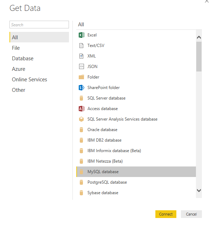Click the scroll down arrow
This screenshot has width=211, height=225.
point(199,190)
